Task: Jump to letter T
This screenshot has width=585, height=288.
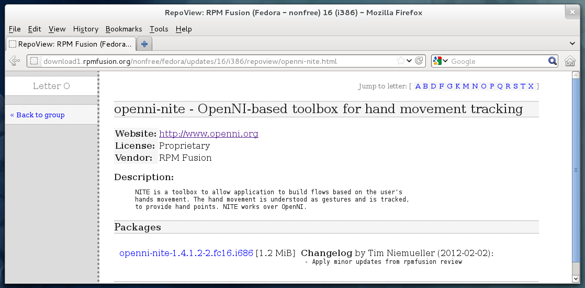Action: [523, 86]
